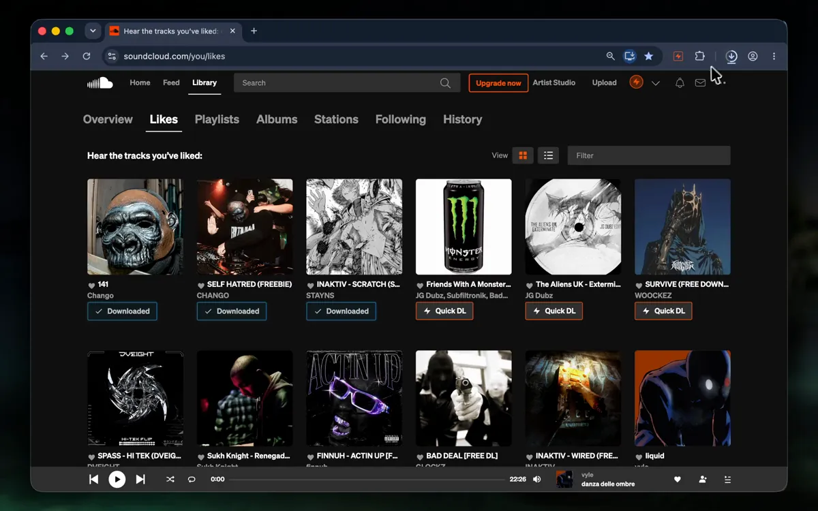Bookmark this page star icon
The height and width of the screenshot is (511, 818).
pyautogui.click(x=649, y=57)
